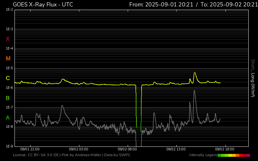
Task: Click the GOES X-Ray Flux - UTC title
Action: tap(43, 5)
